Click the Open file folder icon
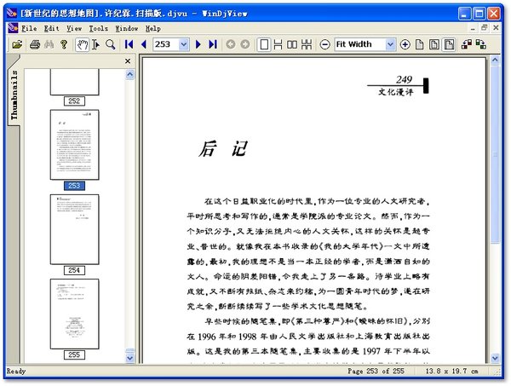 tap(17, 44)
